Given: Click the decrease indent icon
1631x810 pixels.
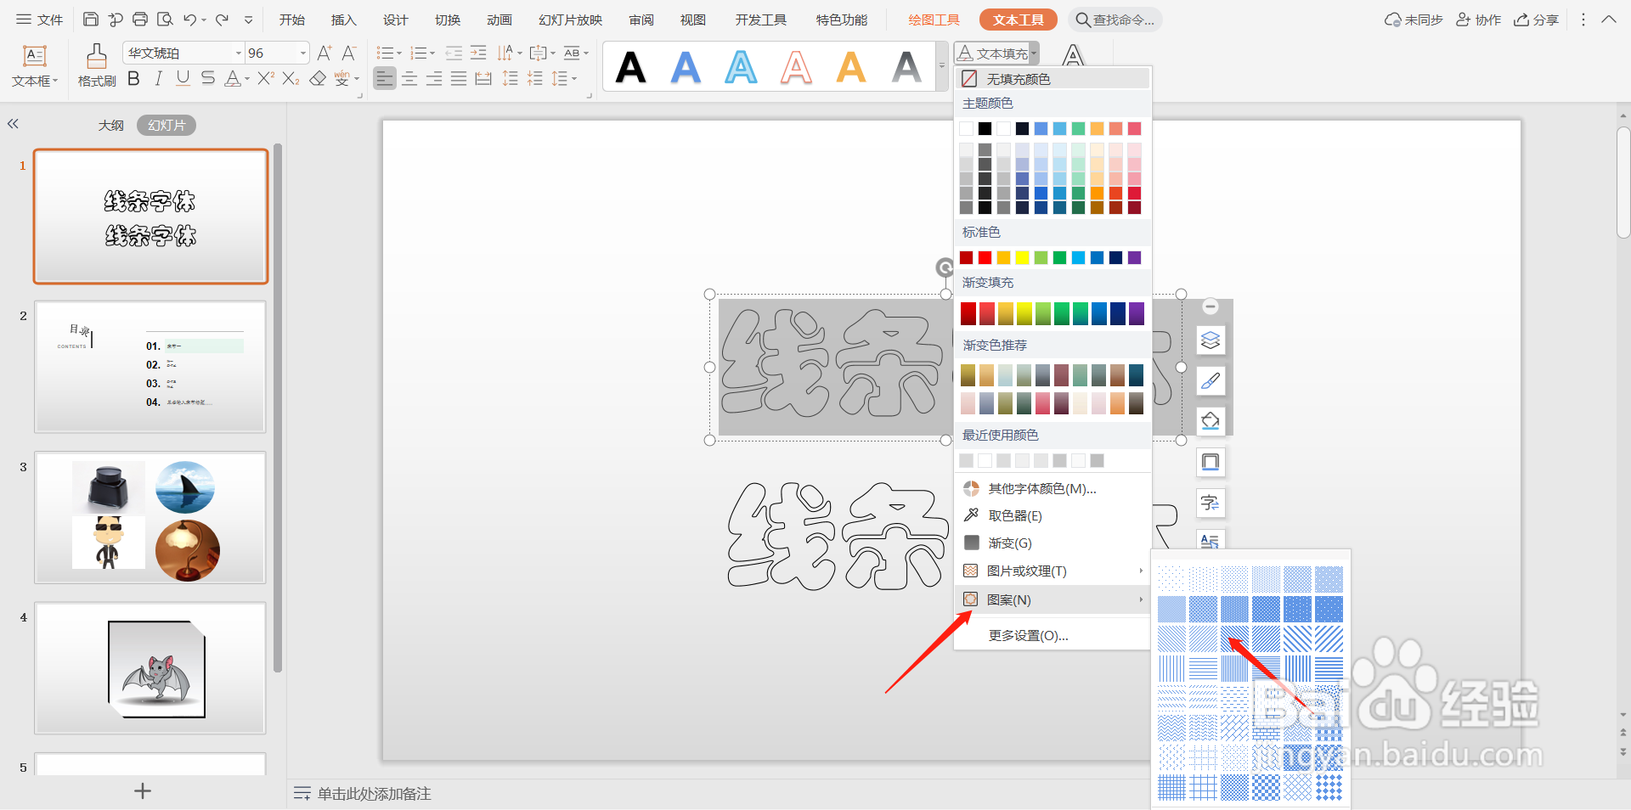Looking at the screenshot, I should tap(454, 53).
